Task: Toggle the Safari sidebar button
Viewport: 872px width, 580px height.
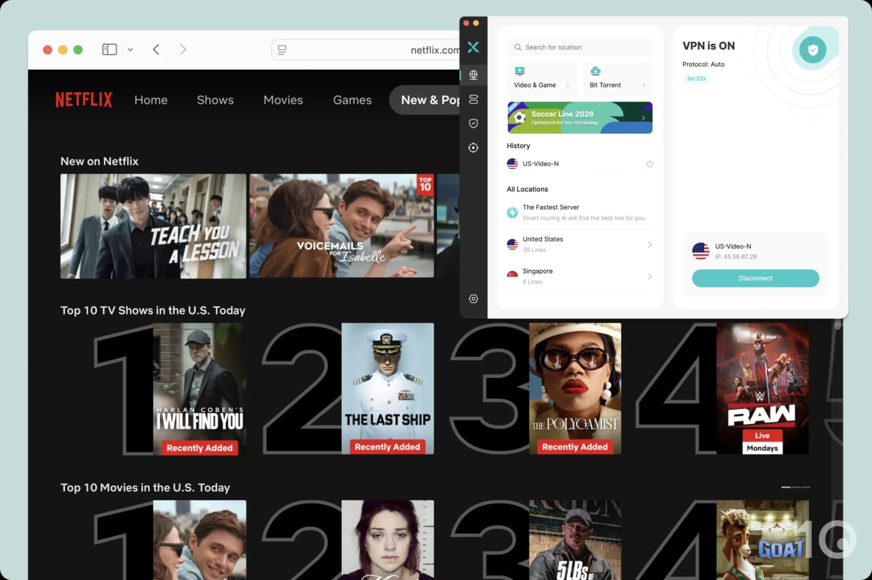Action: (109, 49)
